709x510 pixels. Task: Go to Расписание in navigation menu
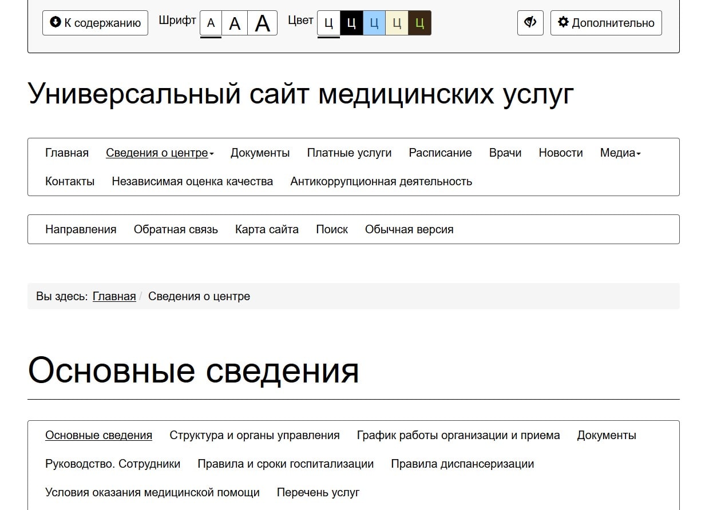(x=440, y=153)
